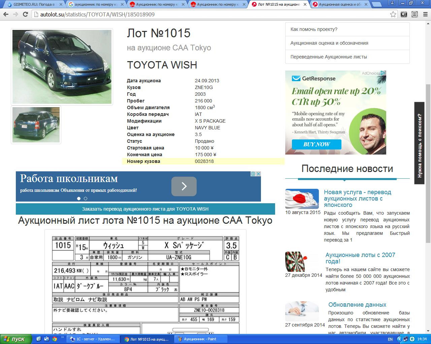Click the EN language indicator in taskbar
431x344 pixels.
tap(390, 339)
